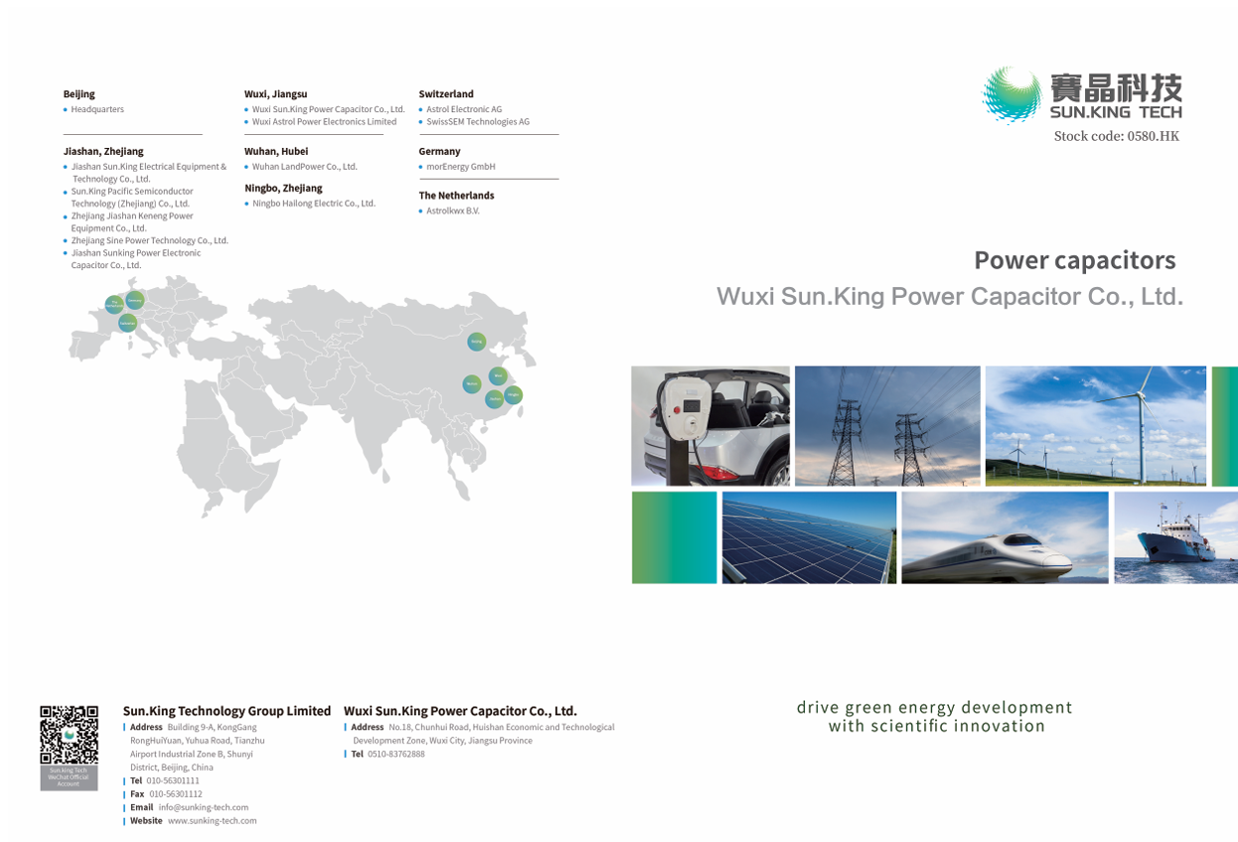This screenshot has width=1238, height=842.
Task: Click the Tel 010-56301111 number
Action: click(x=173, y=780)
